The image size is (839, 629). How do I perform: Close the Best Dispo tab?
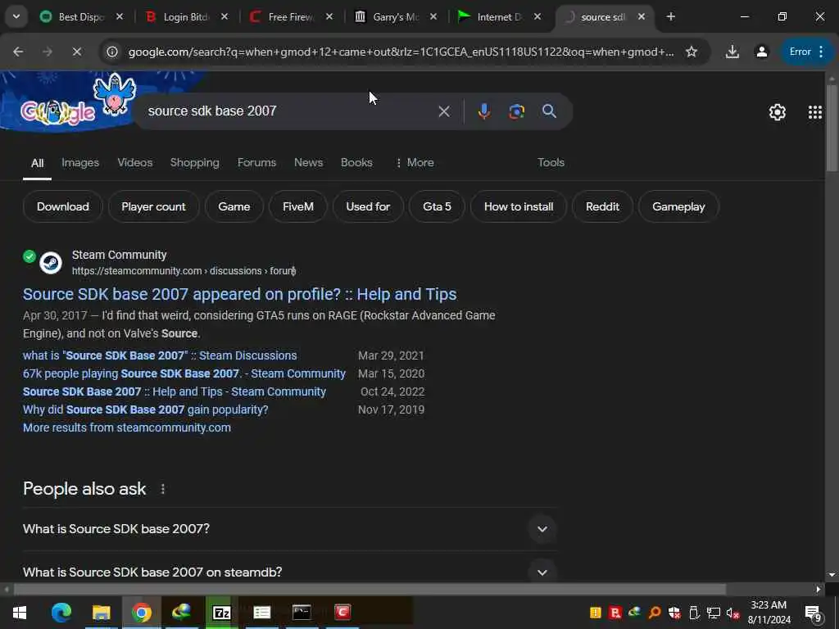(120, 16)
